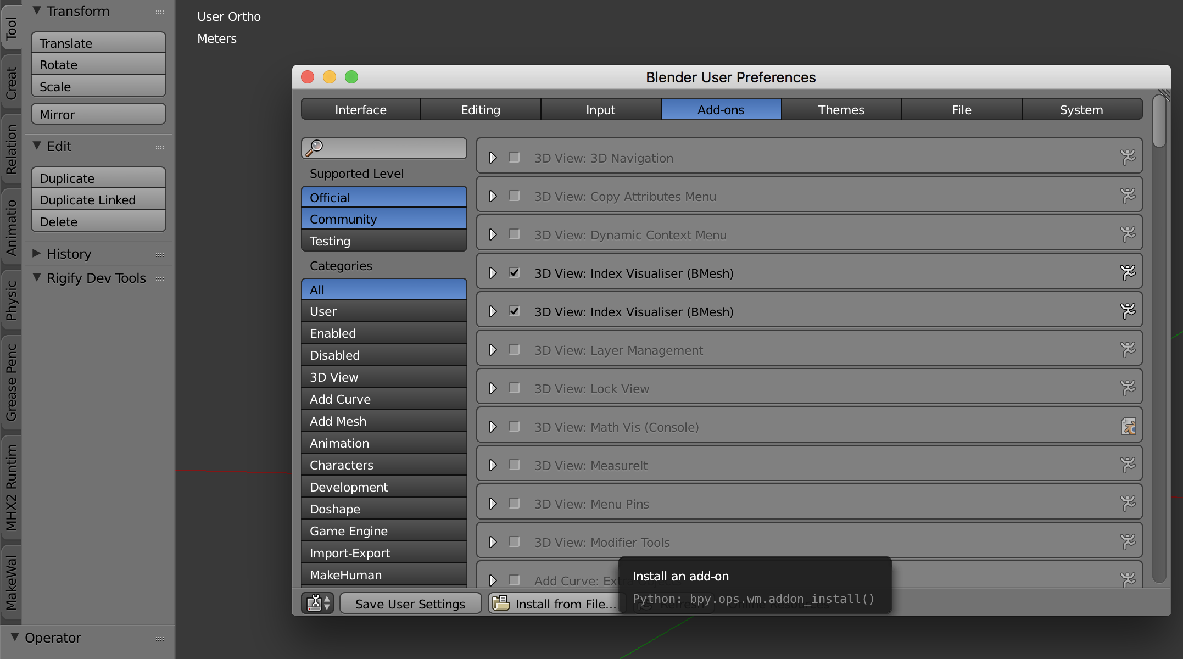Toggle the Official supported level filter
Viewport: 1183px width, 659px height.
[x=384, y=197]
